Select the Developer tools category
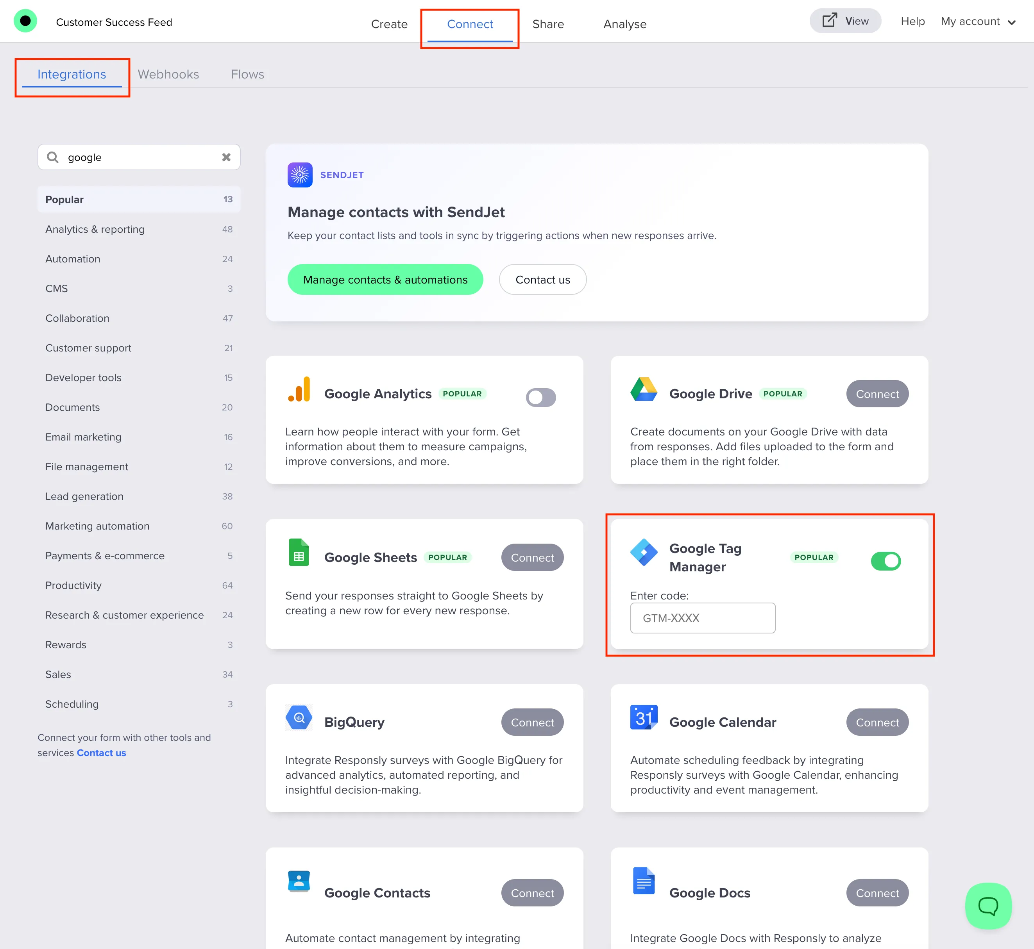This screenshot has width=1034, height=949. (x=139, y=377)
